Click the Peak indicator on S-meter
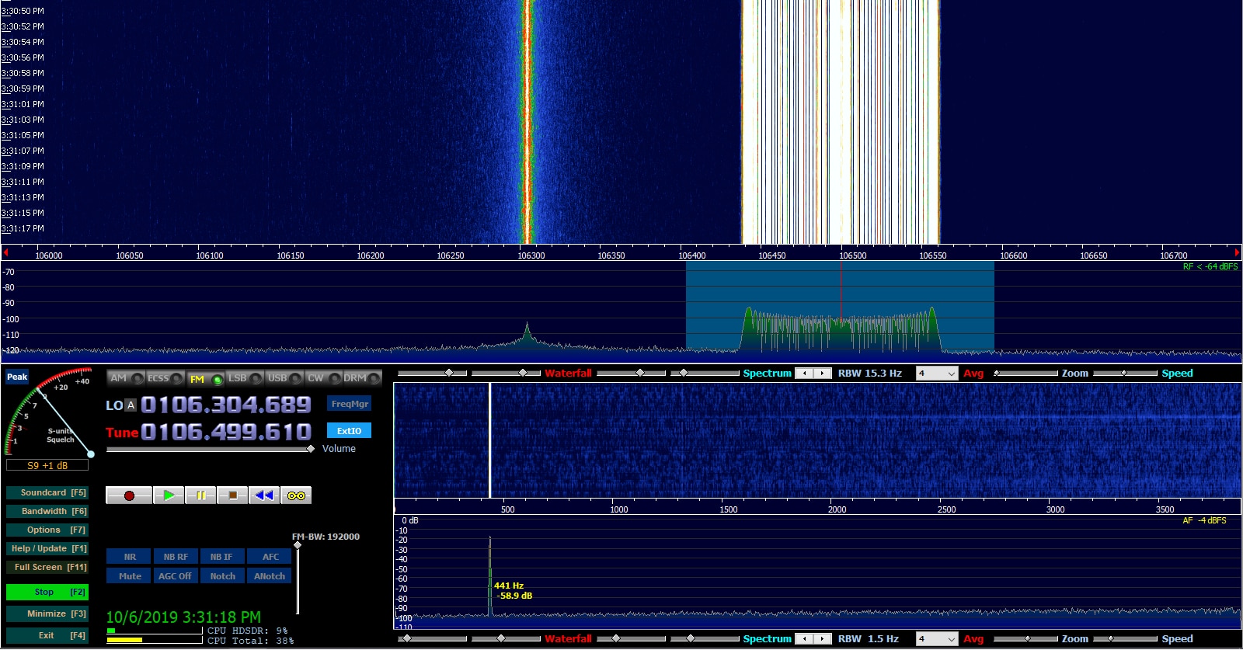1243x650 pixels. [17, 377]
